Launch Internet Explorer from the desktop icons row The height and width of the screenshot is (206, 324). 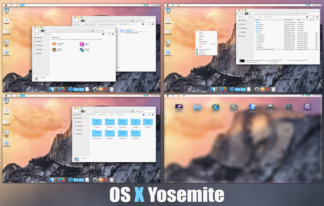(216, 107)
